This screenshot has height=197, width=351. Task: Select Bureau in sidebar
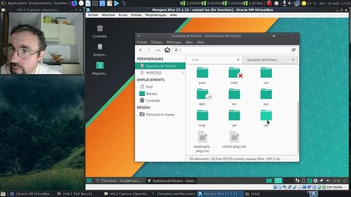pos(160,94)
